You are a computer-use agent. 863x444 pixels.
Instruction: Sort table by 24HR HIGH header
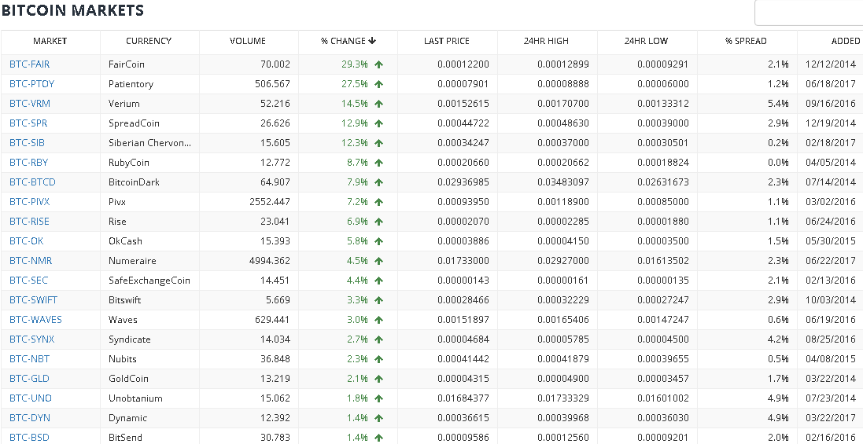[x=546, y=41]
